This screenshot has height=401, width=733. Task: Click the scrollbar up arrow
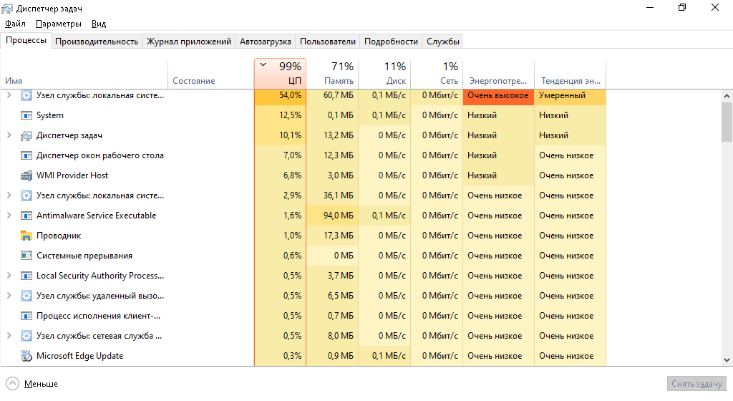pos(727,96)
